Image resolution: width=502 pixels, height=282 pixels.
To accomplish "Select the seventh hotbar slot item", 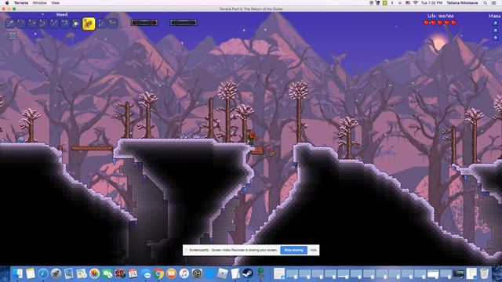I will click(x=75, y=23).
